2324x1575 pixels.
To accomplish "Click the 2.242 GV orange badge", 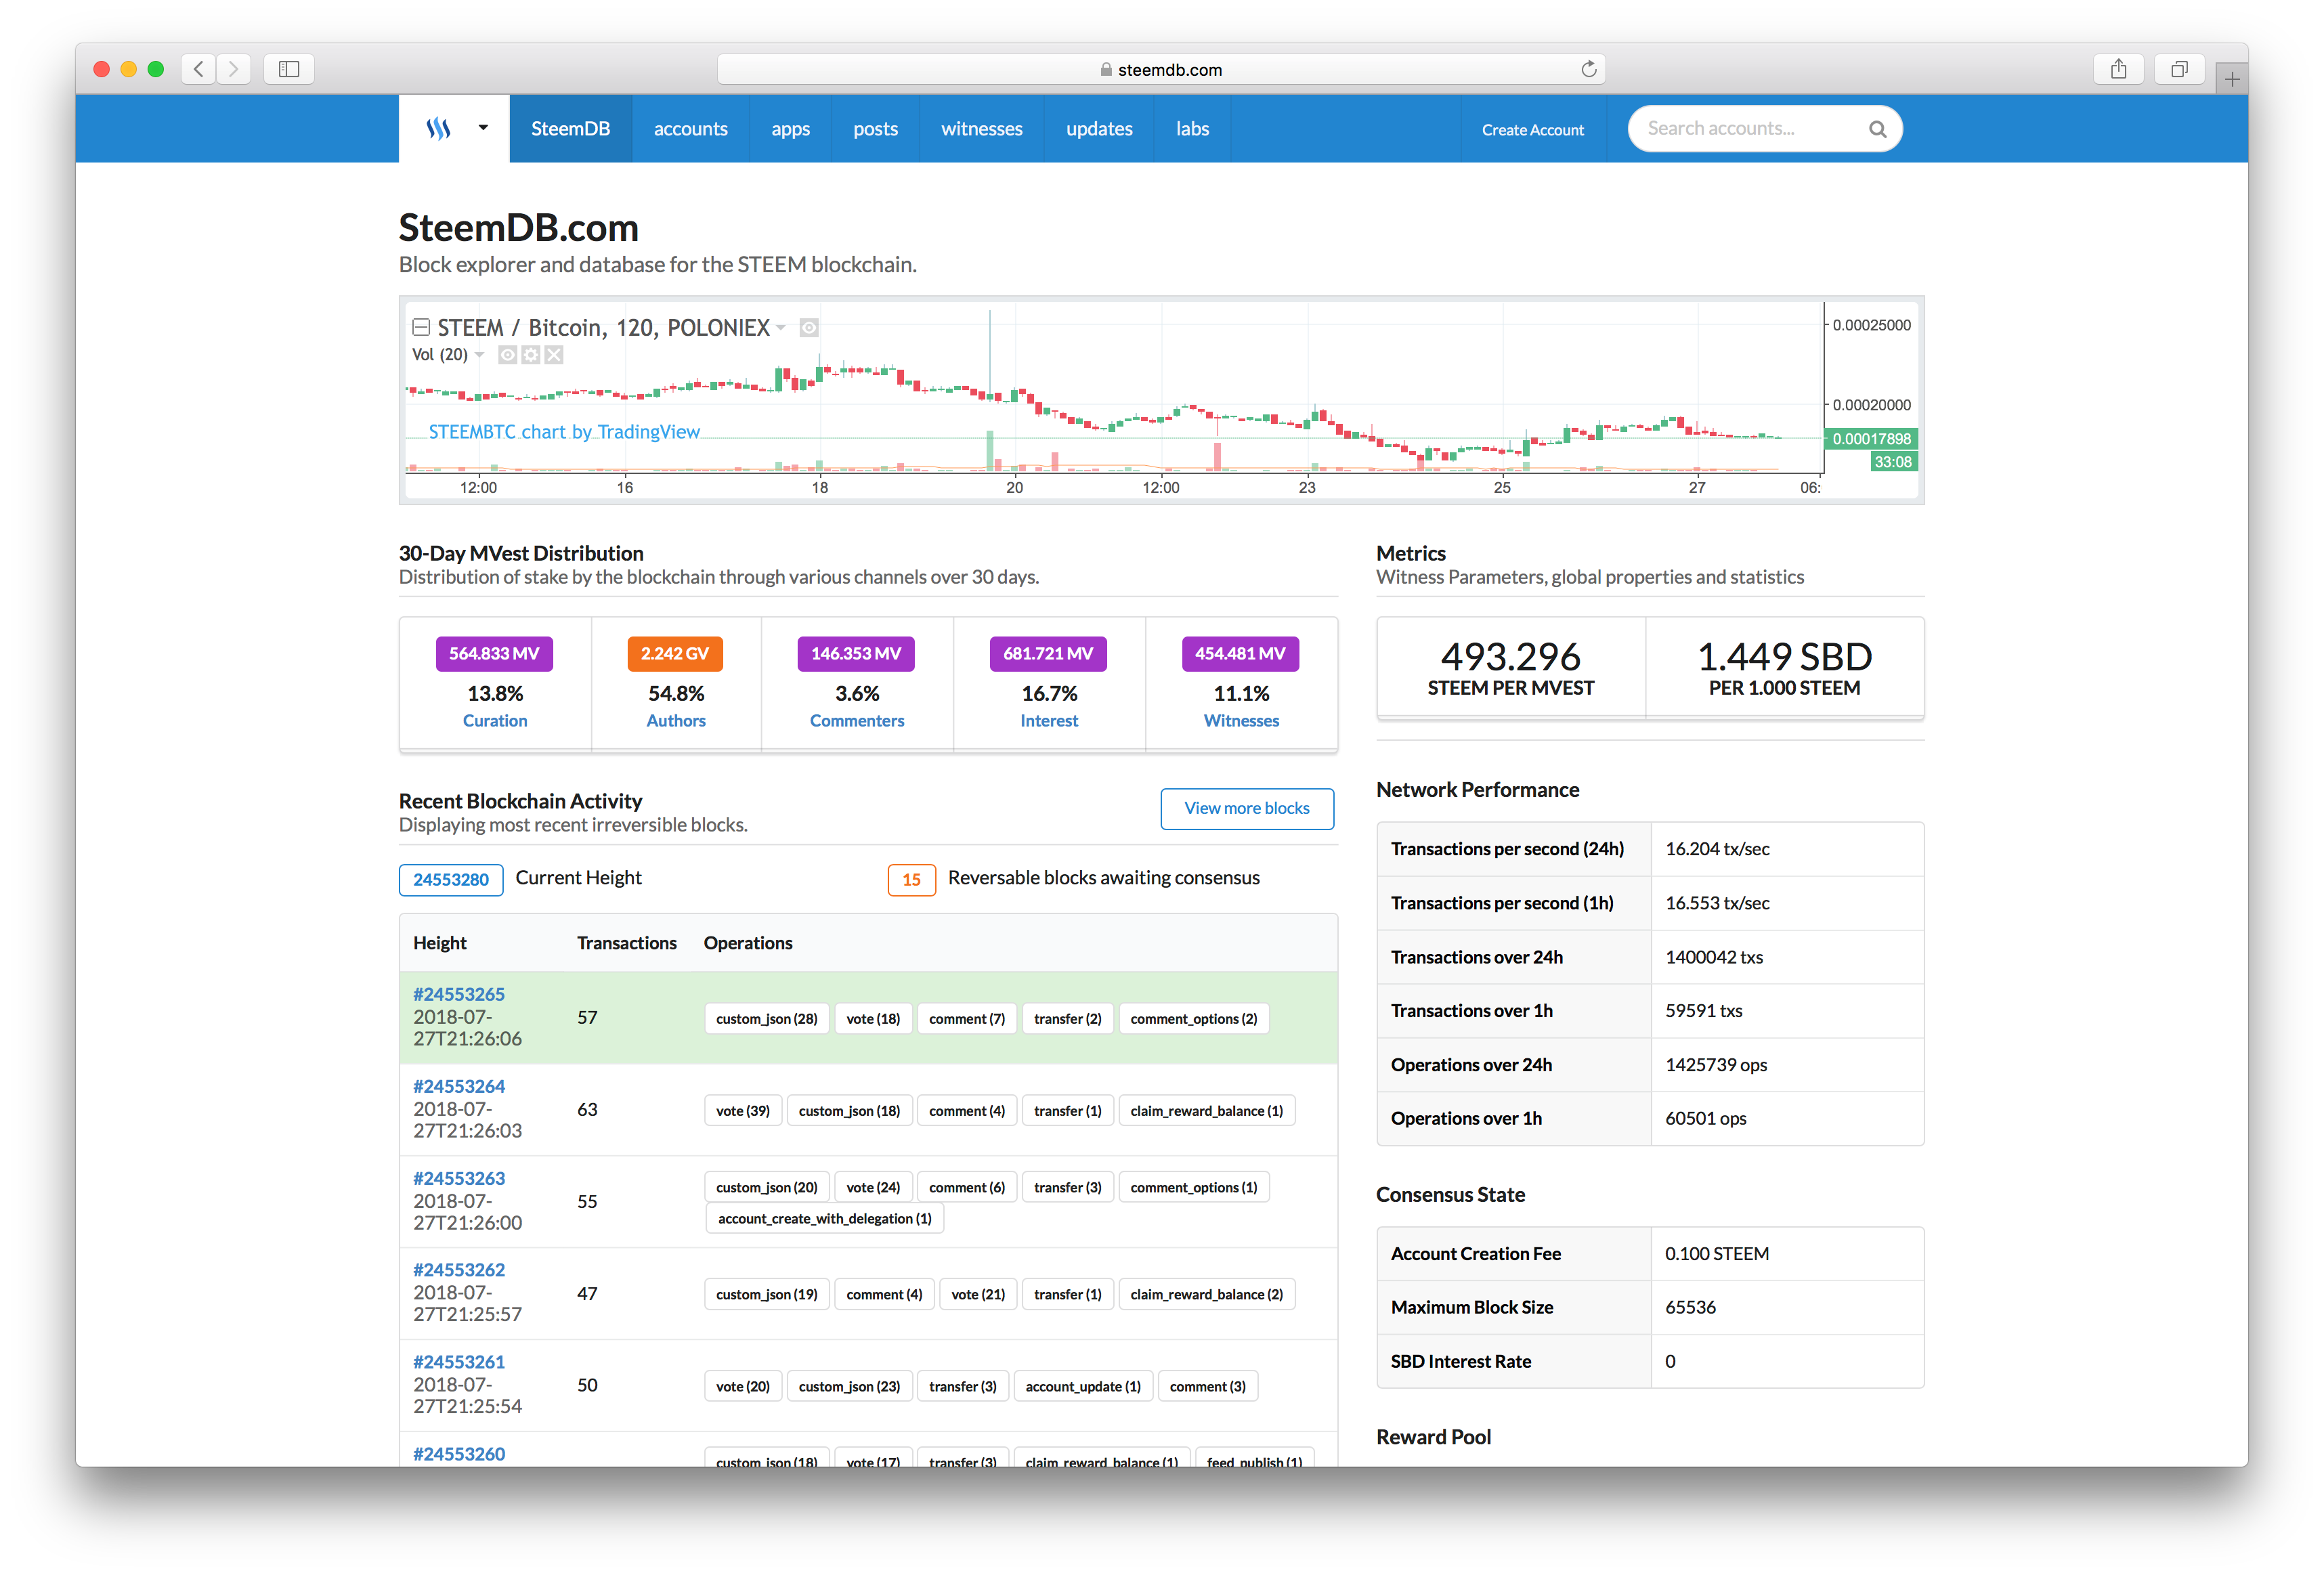I will coord(675,653).
